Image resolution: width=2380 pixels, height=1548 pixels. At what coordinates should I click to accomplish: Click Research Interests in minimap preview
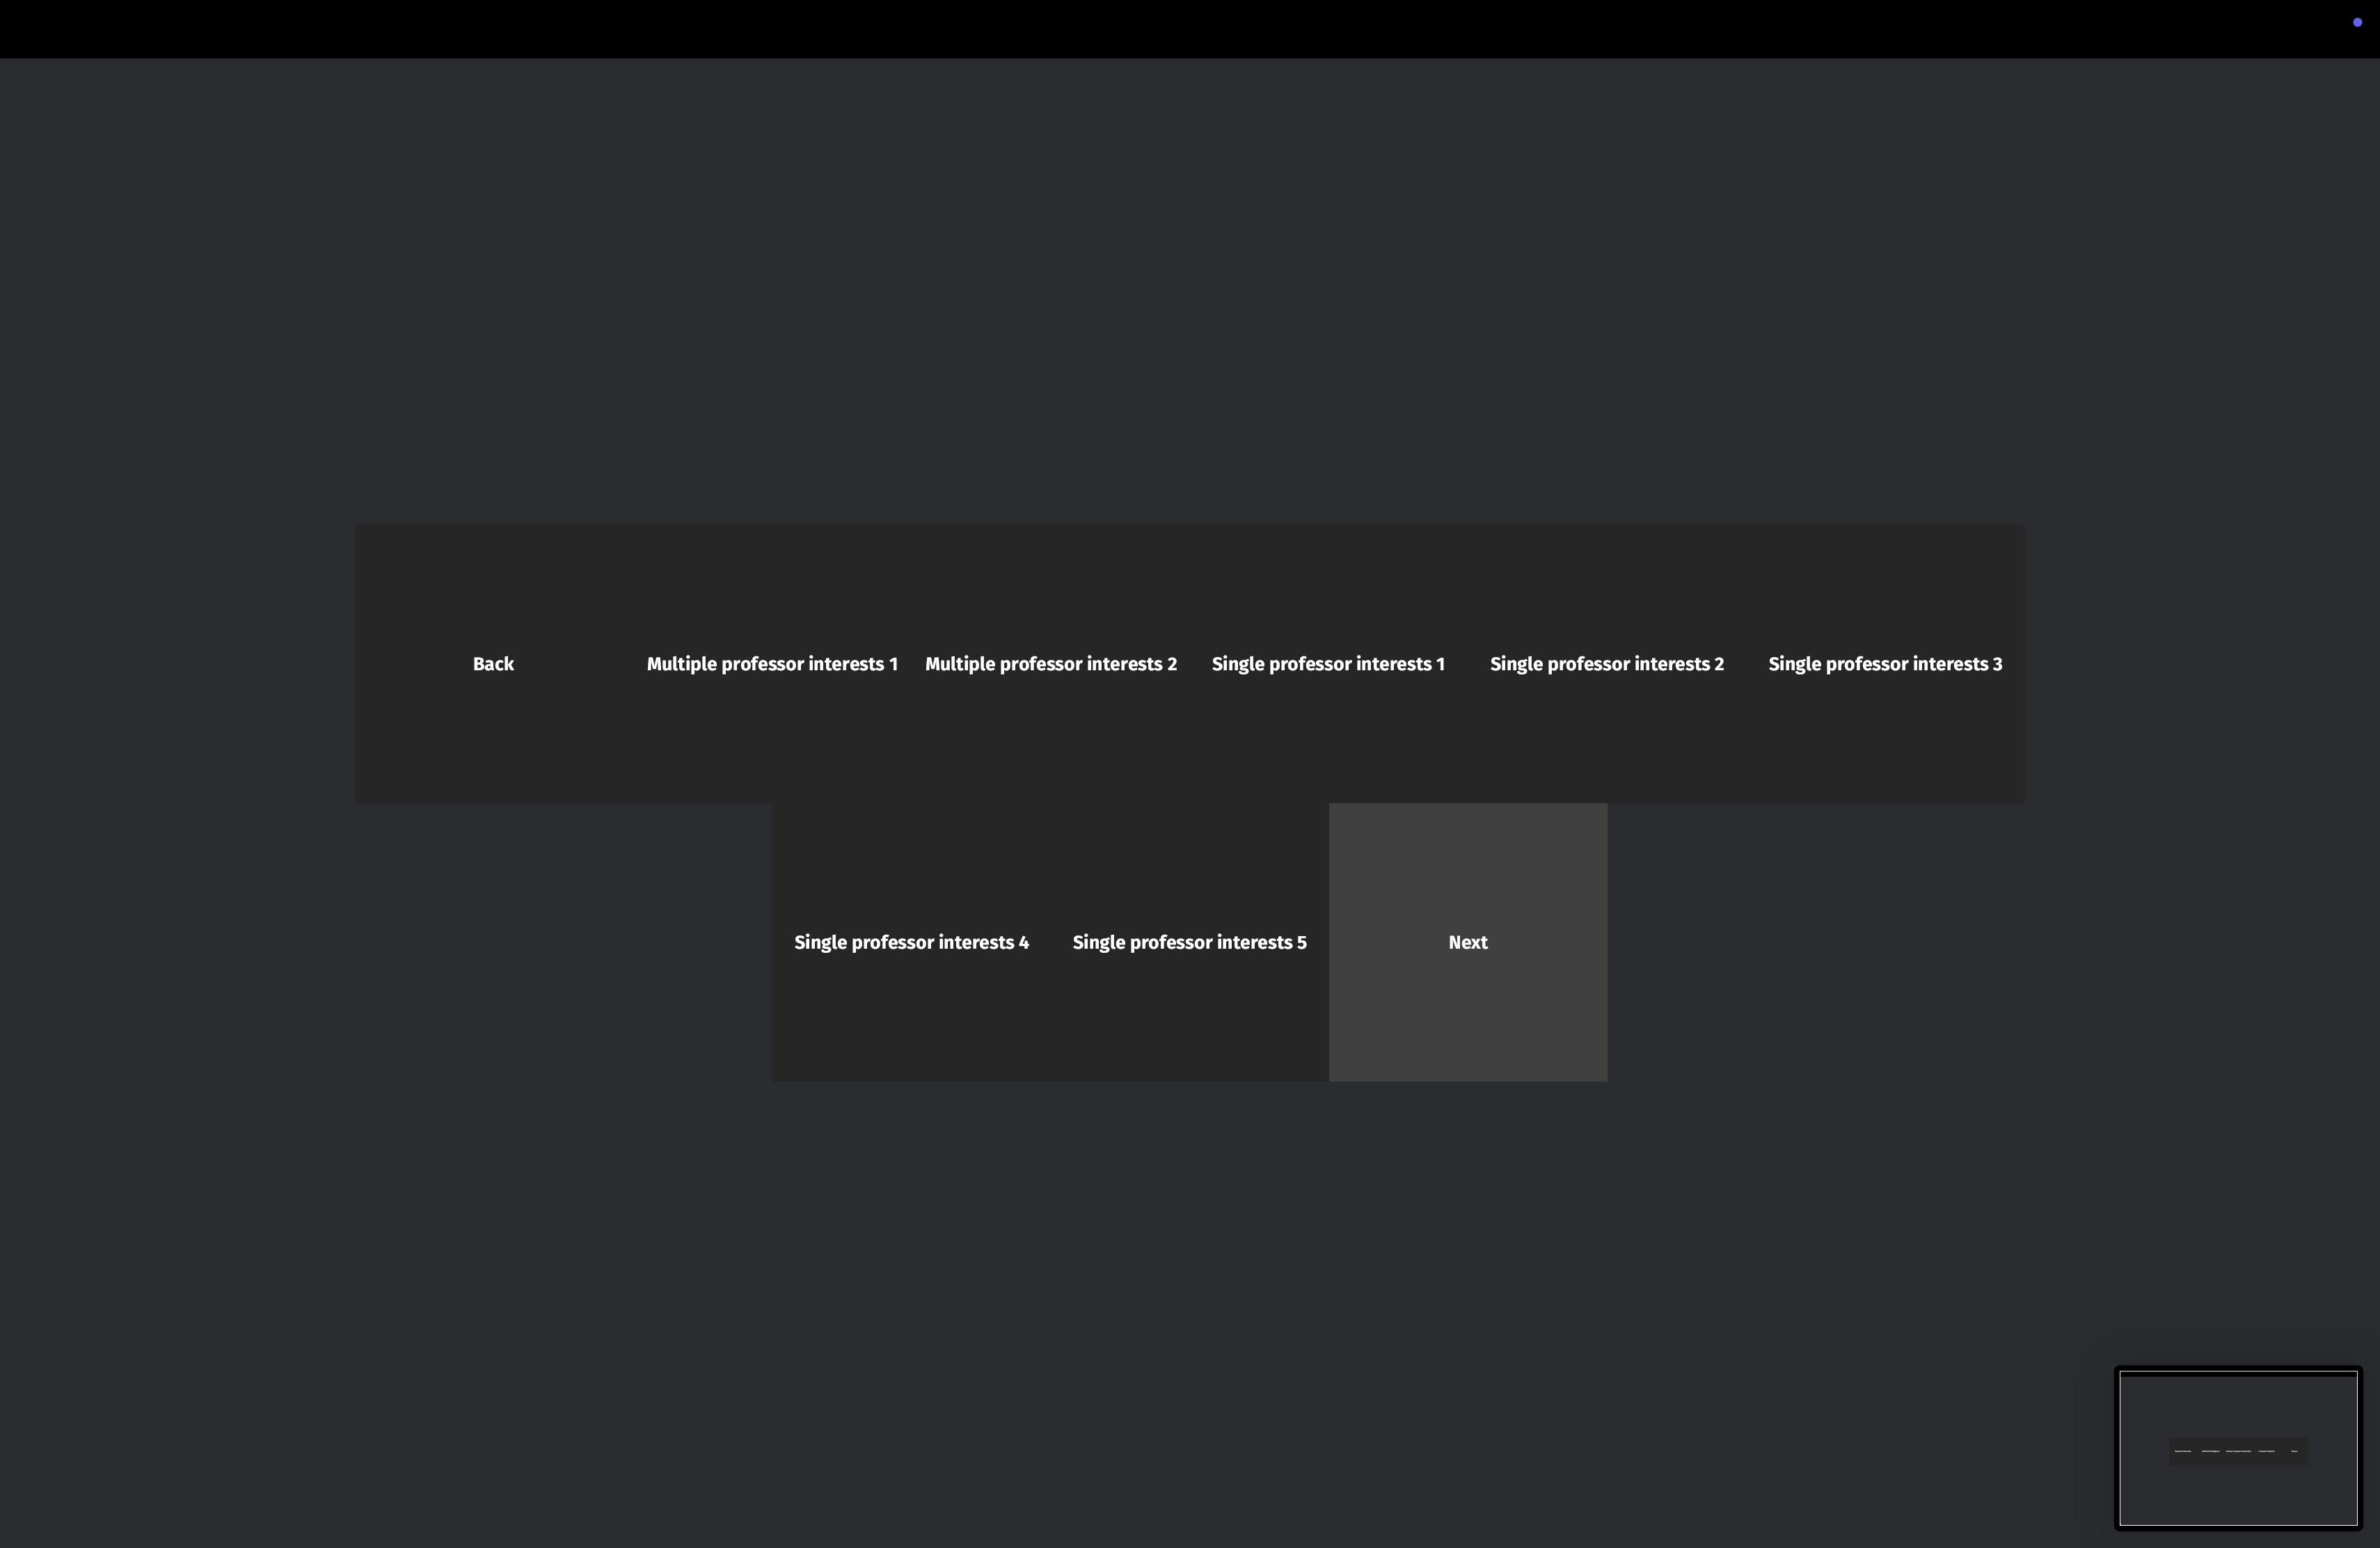click(x=2182, y=1451)
